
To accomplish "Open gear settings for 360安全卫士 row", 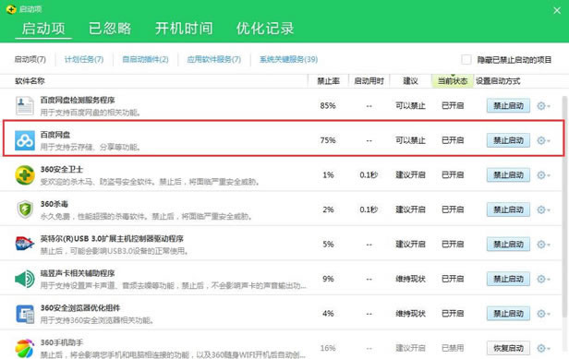I will (543, 174).
